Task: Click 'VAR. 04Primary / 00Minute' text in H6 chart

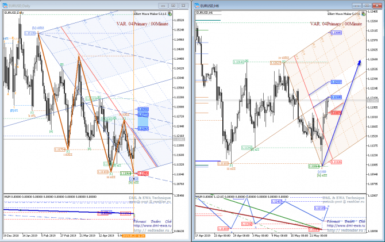Action: coord(336,24)
